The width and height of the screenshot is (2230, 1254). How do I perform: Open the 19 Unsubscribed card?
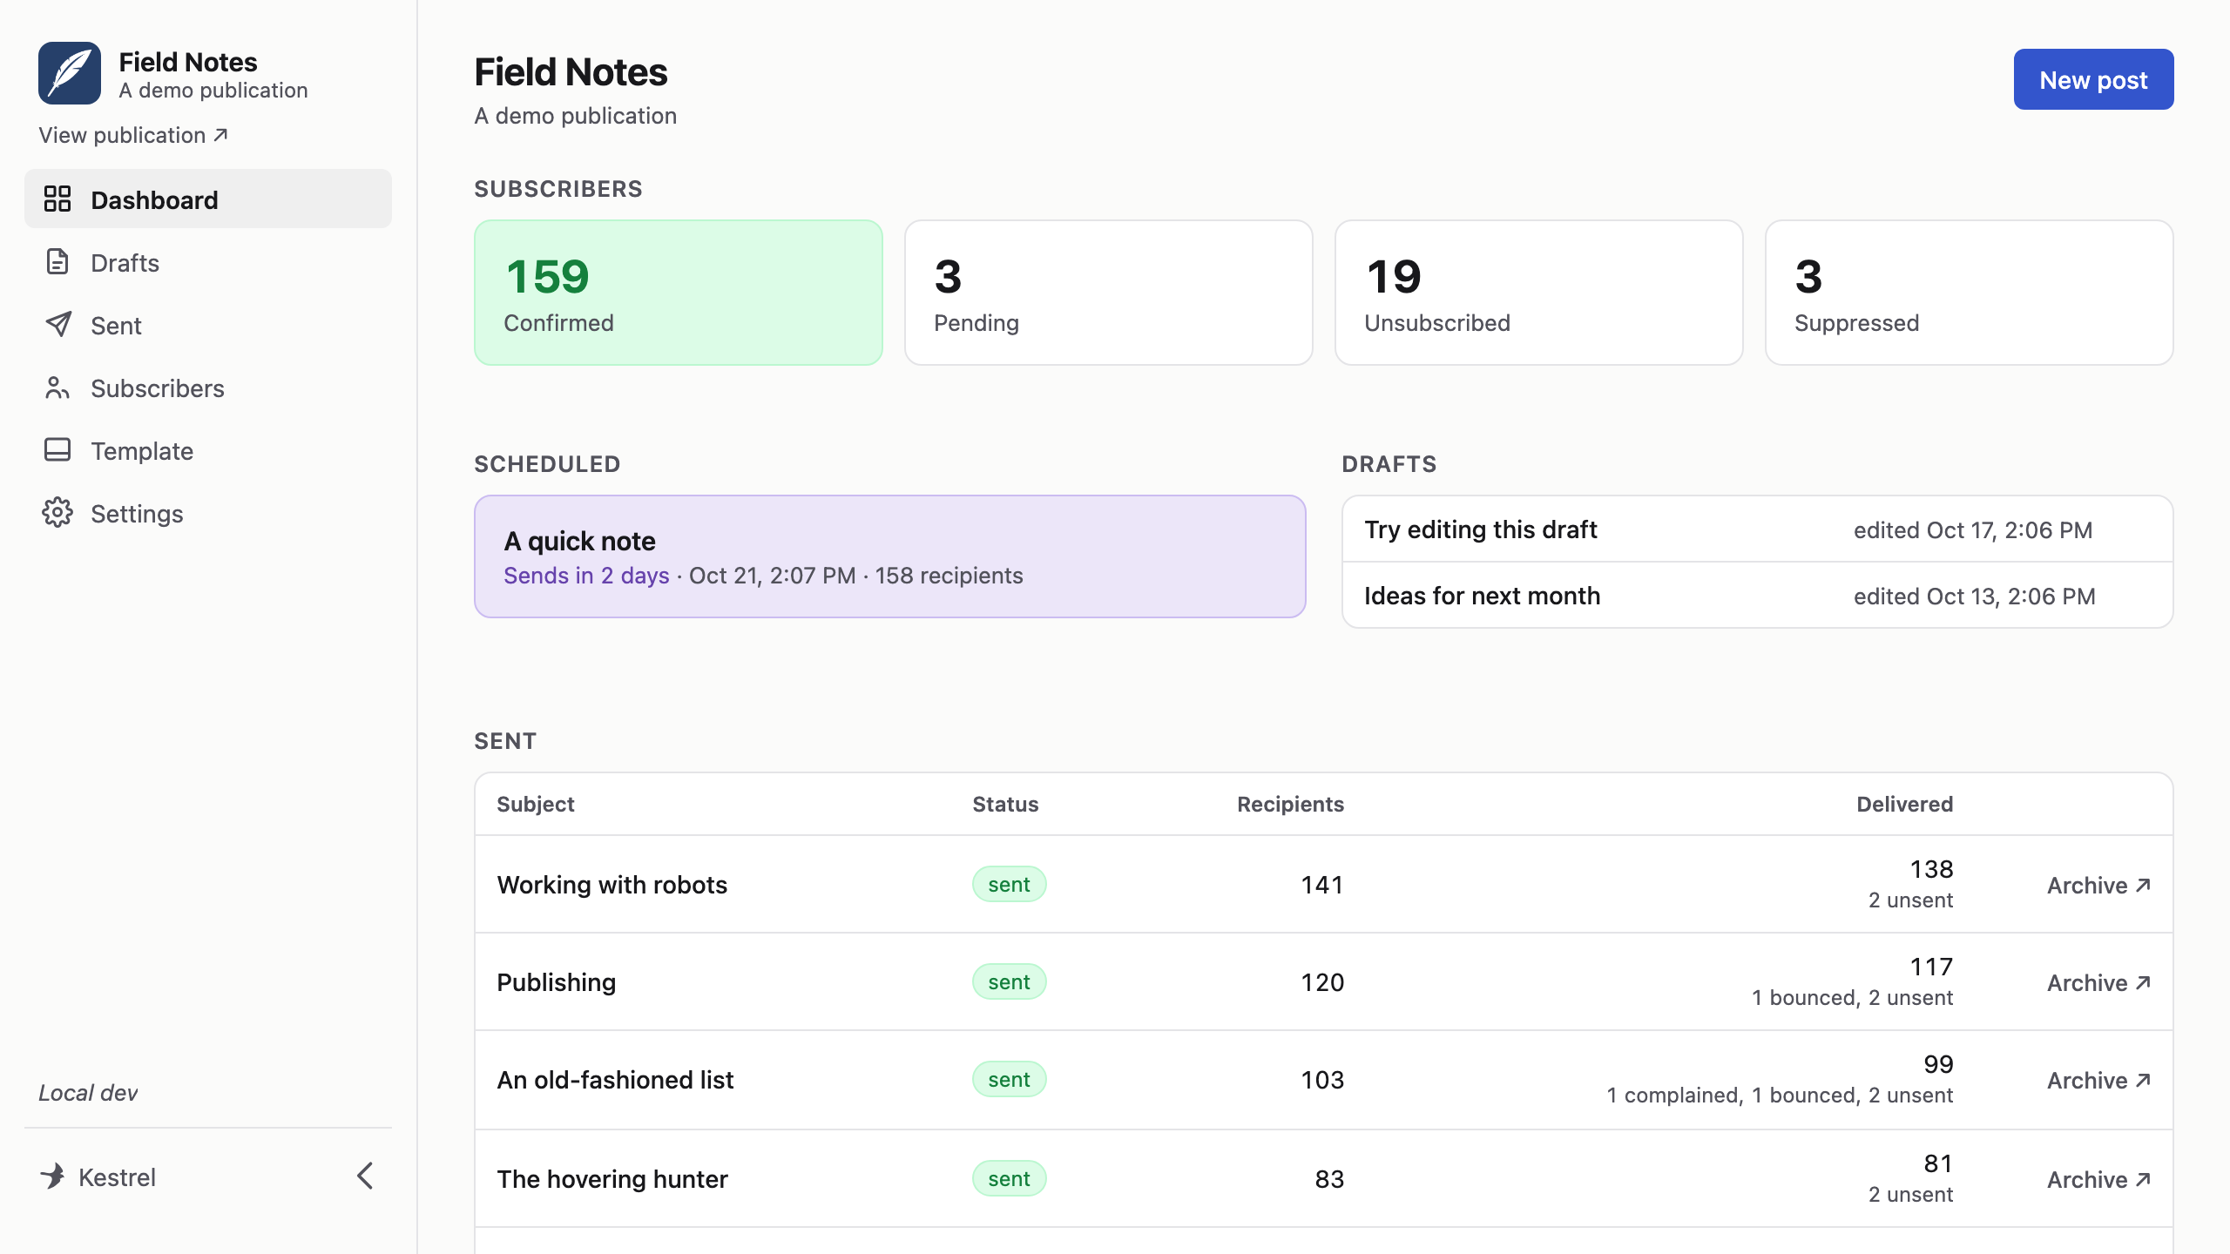1539,293
